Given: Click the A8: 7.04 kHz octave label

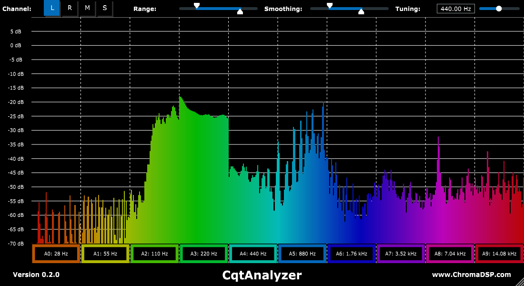Looking at the screenshot, I should click(450, 254).
